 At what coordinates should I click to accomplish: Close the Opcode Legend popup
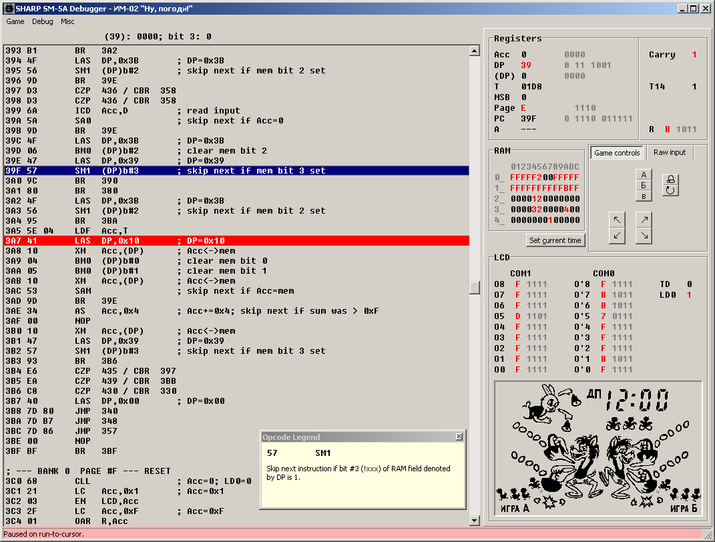tap(459, 437)
